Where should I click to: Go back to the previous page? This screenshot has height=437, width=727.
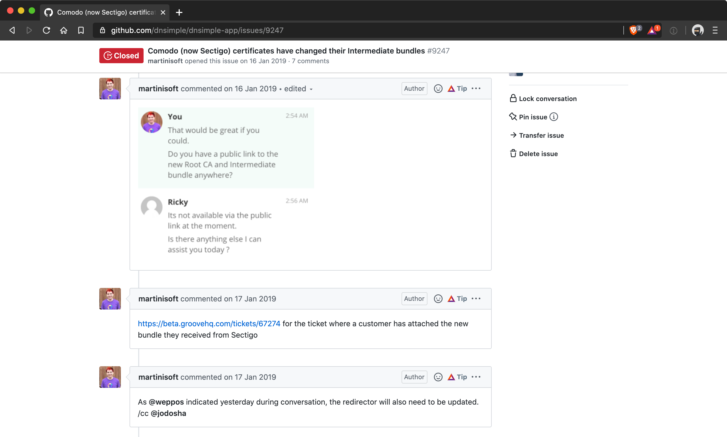click(12, 30)
